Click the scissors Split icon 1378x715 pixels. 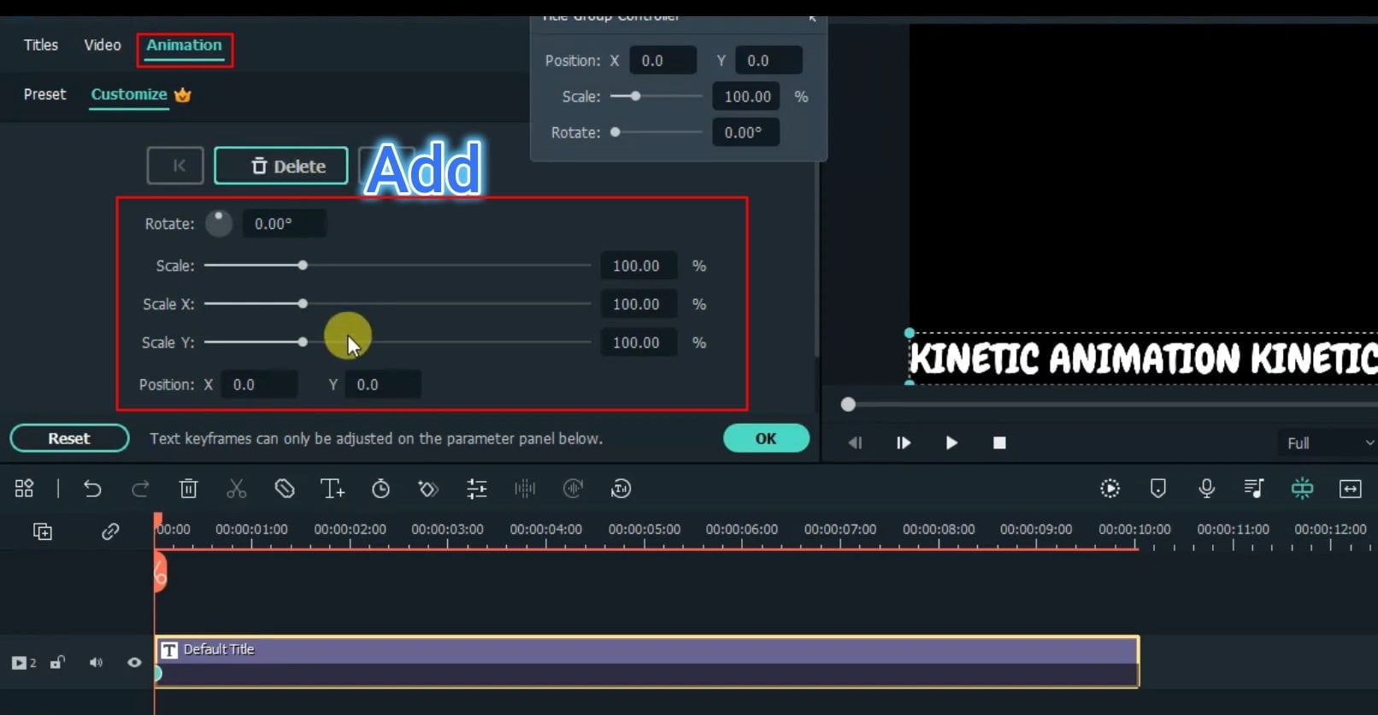tap(236, 489)
